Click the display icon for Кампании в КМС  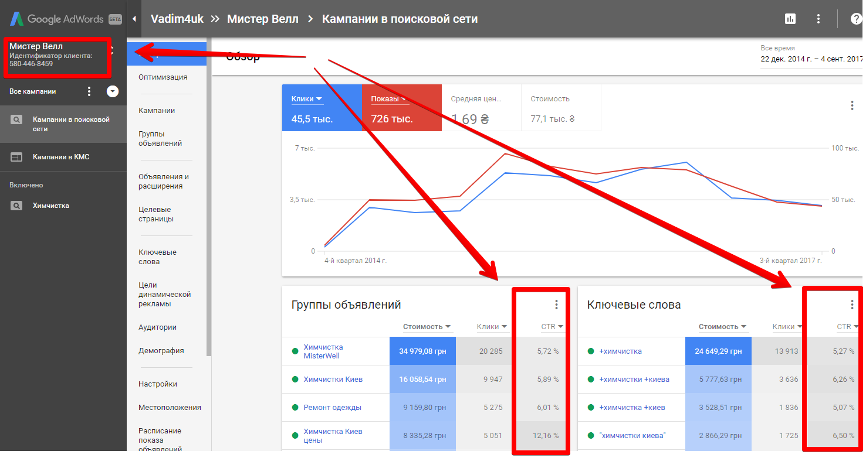pos(16,157)
